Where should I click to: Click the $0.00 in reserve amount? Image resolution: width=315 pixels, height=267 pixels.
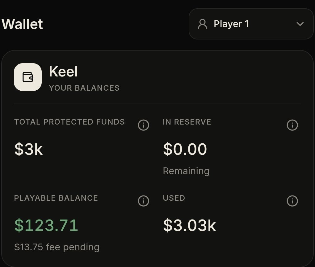click(185, 149)
